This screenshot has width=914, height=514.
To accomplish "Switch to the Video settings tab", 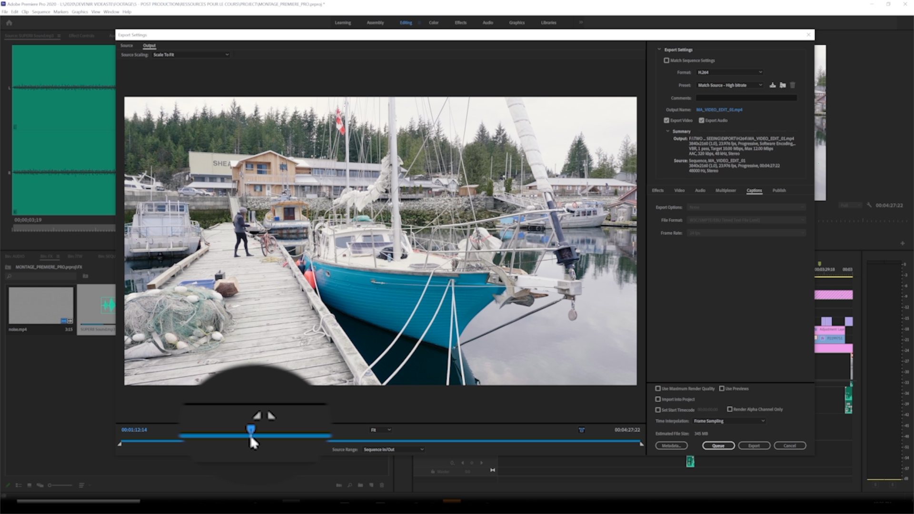I will tap(679, 190).
